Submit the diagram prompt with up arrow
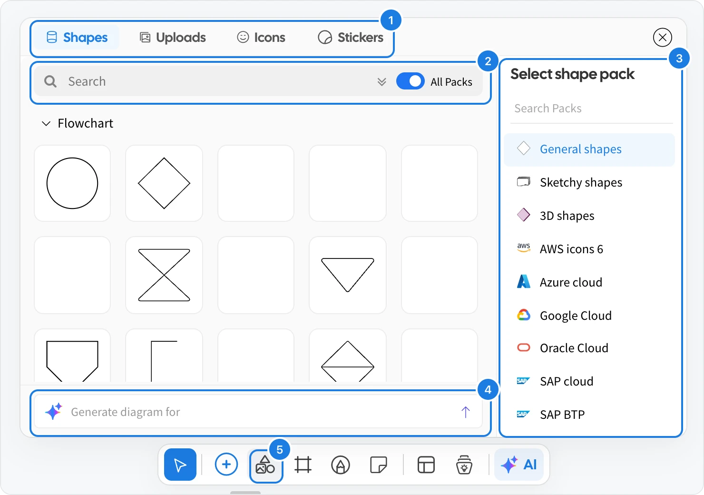This screenshot has height=495, width=704. click(x=466, y=412)
